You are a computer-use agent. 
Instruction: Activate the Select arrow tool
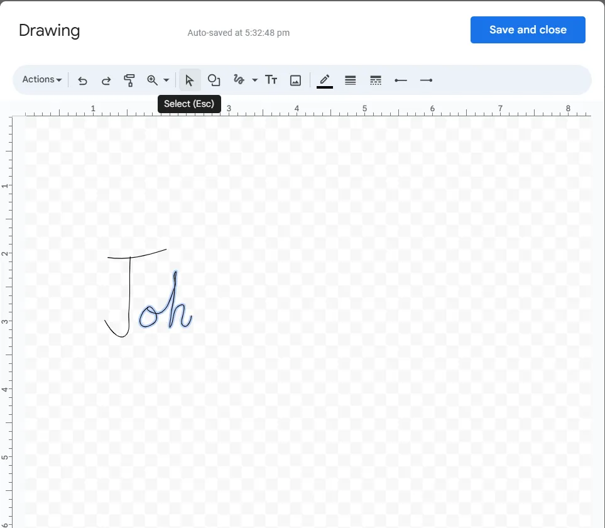[x=190, y=80]
